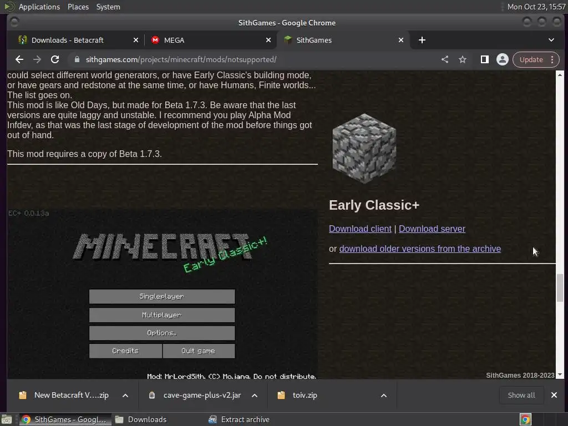Click the Minecraft Early Classic+ screenshot

(x=163, y=293)
